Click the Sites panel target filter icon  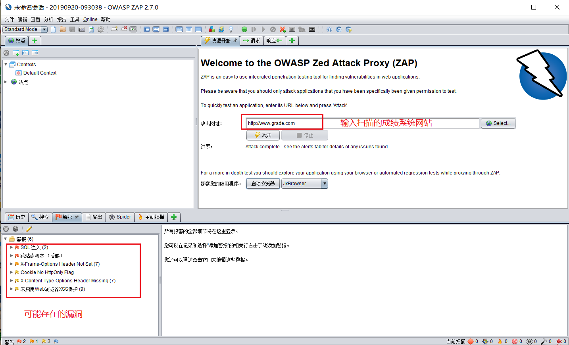(x=6, y=53)
